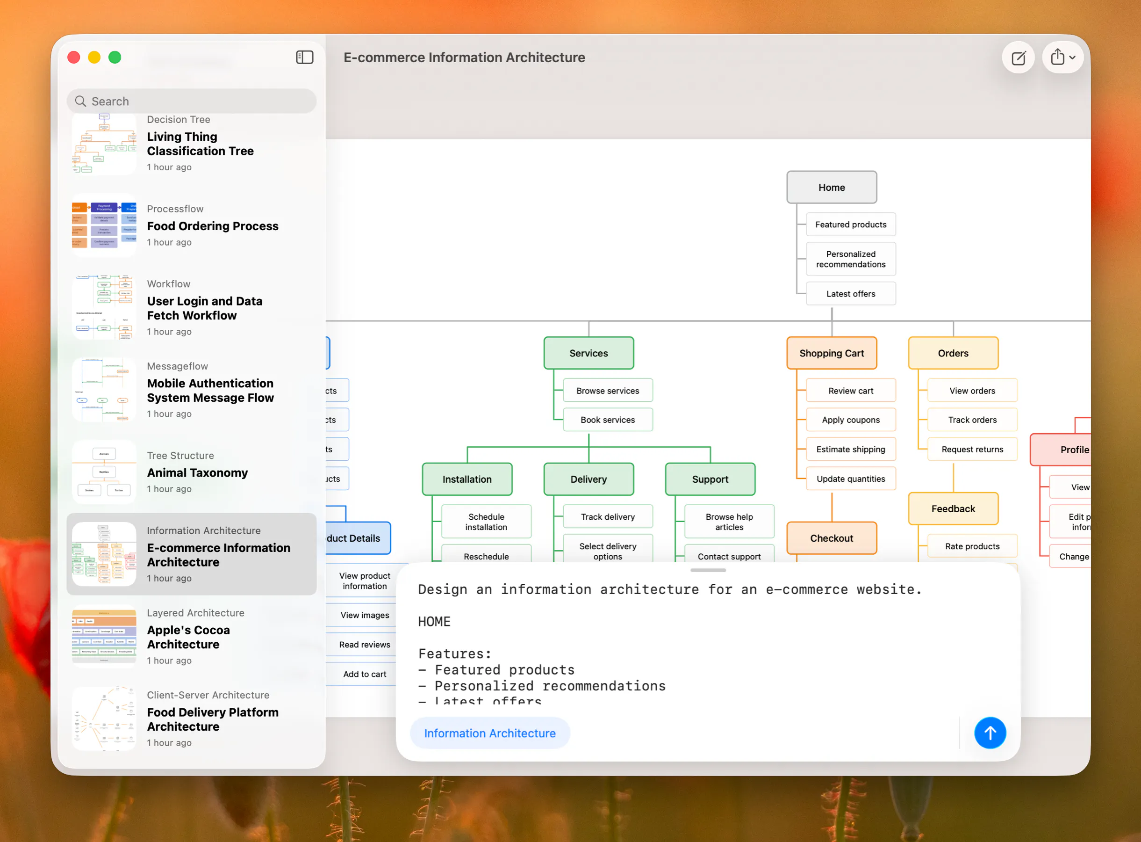Click the HOME line in the prompt
1141x842 pixels.
[435, 621]
